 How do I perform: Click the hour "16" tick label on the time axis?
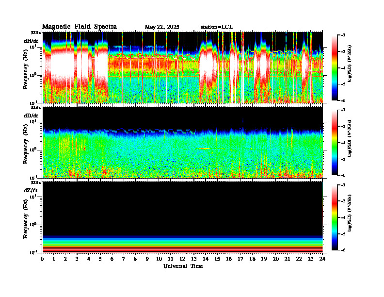coord(229,259)
